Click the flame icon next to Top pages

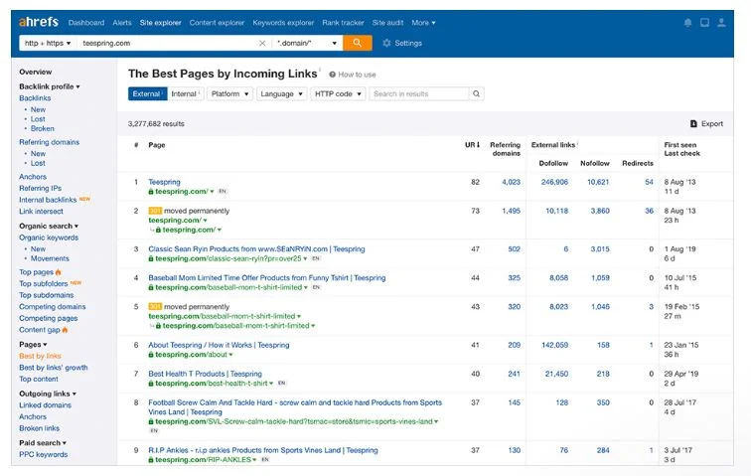point(59,272)
